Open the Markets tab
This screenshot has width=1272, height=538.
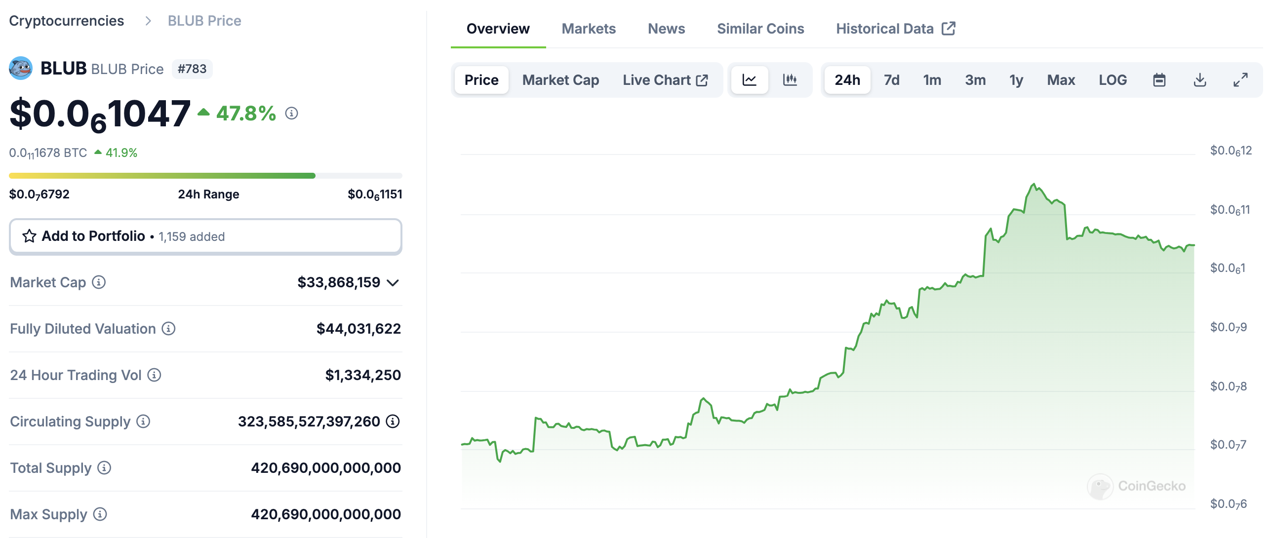pos(589,29)
